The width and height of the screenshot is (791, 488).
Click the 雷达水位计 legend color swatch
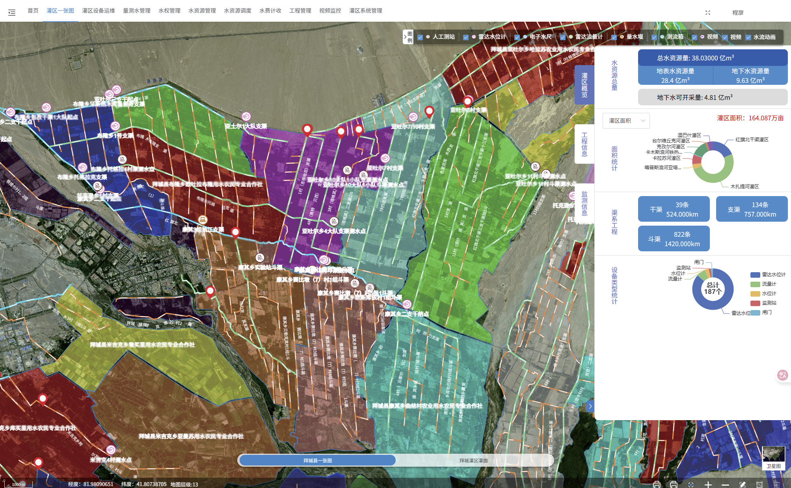click(x=755, y=275)
